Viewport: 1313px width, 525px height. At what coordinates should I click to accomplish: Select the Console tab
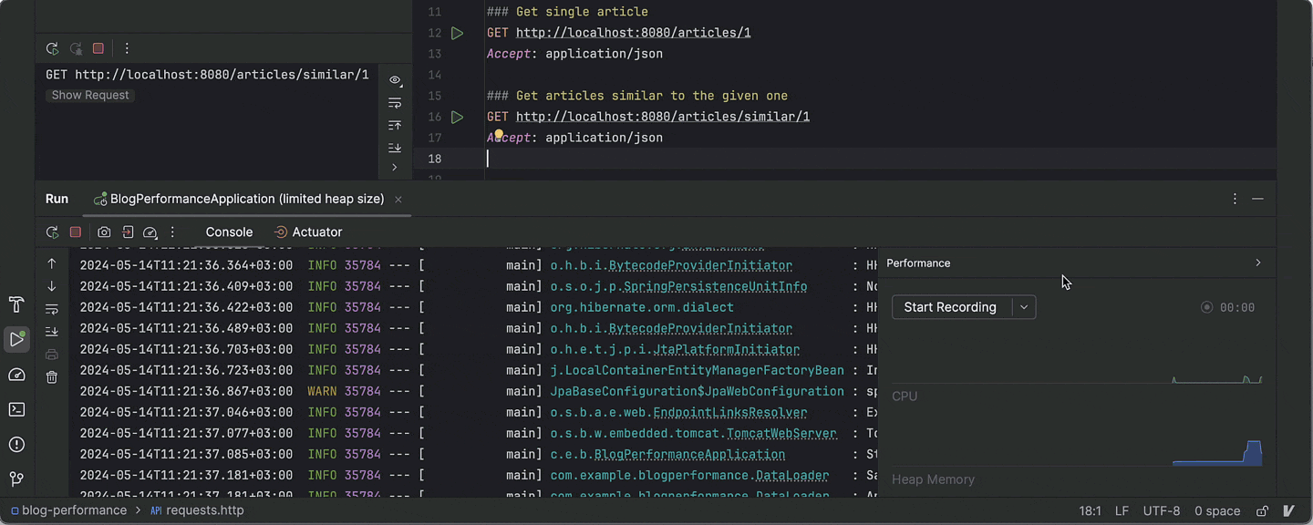[x=229, y=232]
